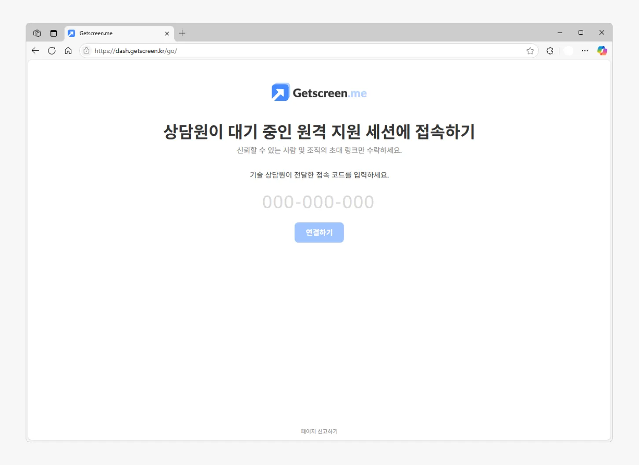Refresh the current page

click(x=51, y=51)
